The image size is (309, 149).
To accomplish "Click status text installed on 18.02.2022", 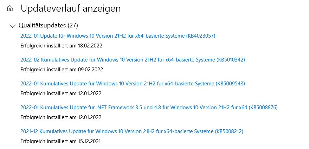I will (x=62, y=46).
